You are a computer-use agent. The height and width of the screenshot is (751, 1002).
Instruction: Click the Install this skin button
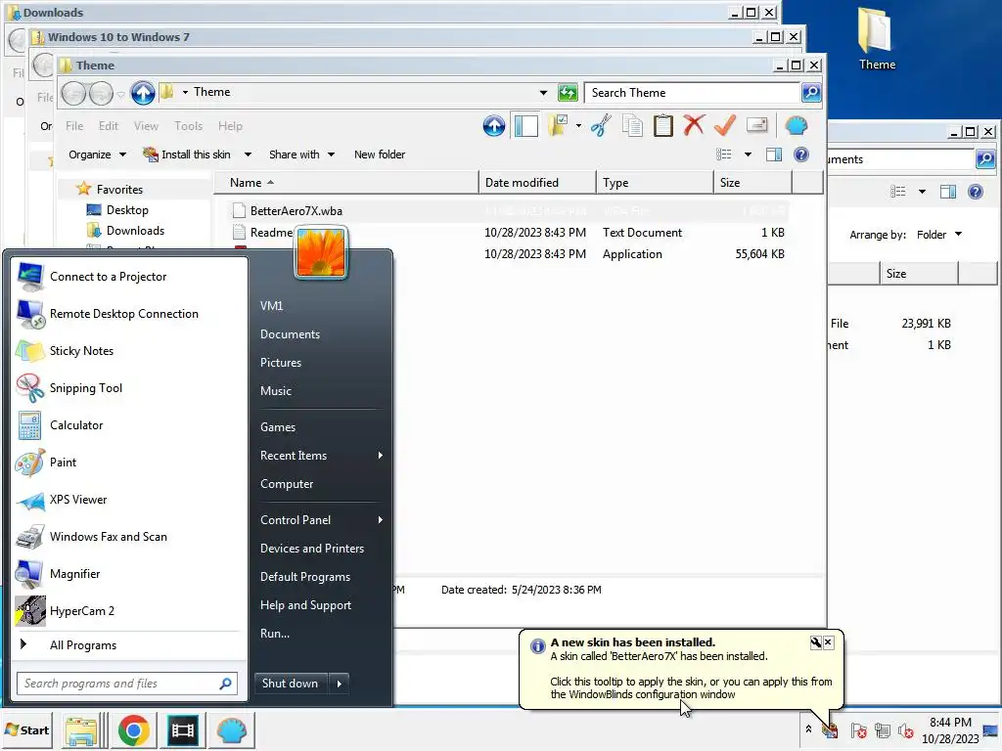tap(186, 155)
